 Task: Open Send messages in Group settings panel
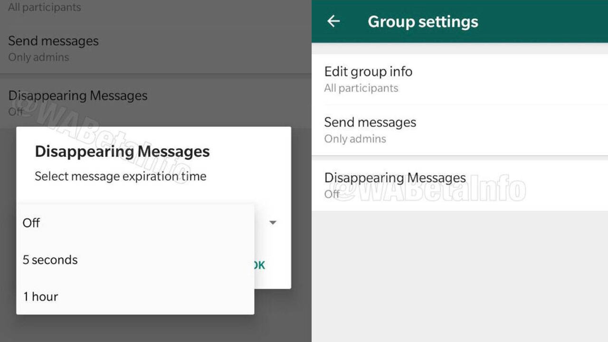click(x=370, y=123)
